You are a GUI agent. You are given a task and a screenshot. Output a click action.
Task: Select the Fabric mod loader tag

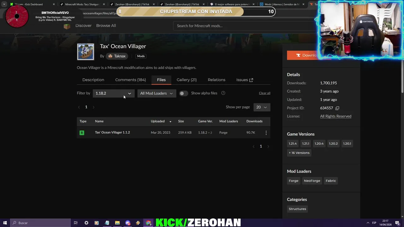coord(331,181)
